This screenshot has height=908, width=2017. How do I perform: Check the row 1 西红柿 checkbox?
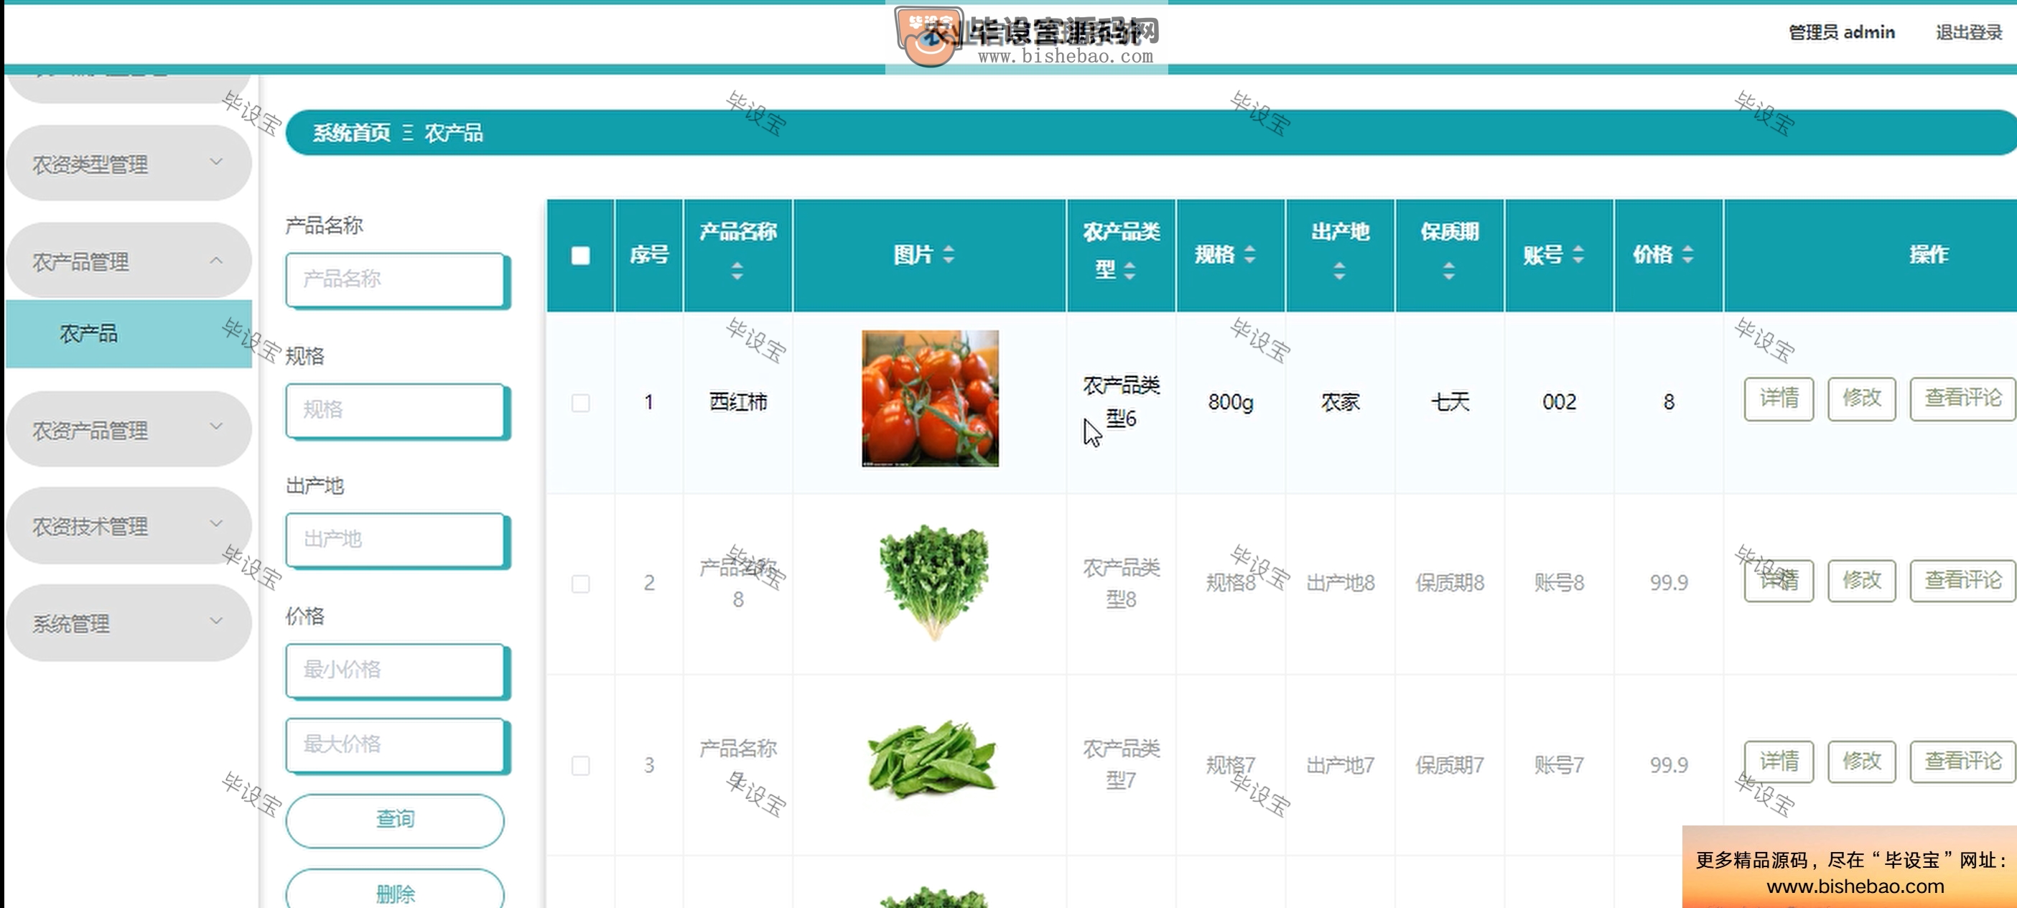click(580, 403)
